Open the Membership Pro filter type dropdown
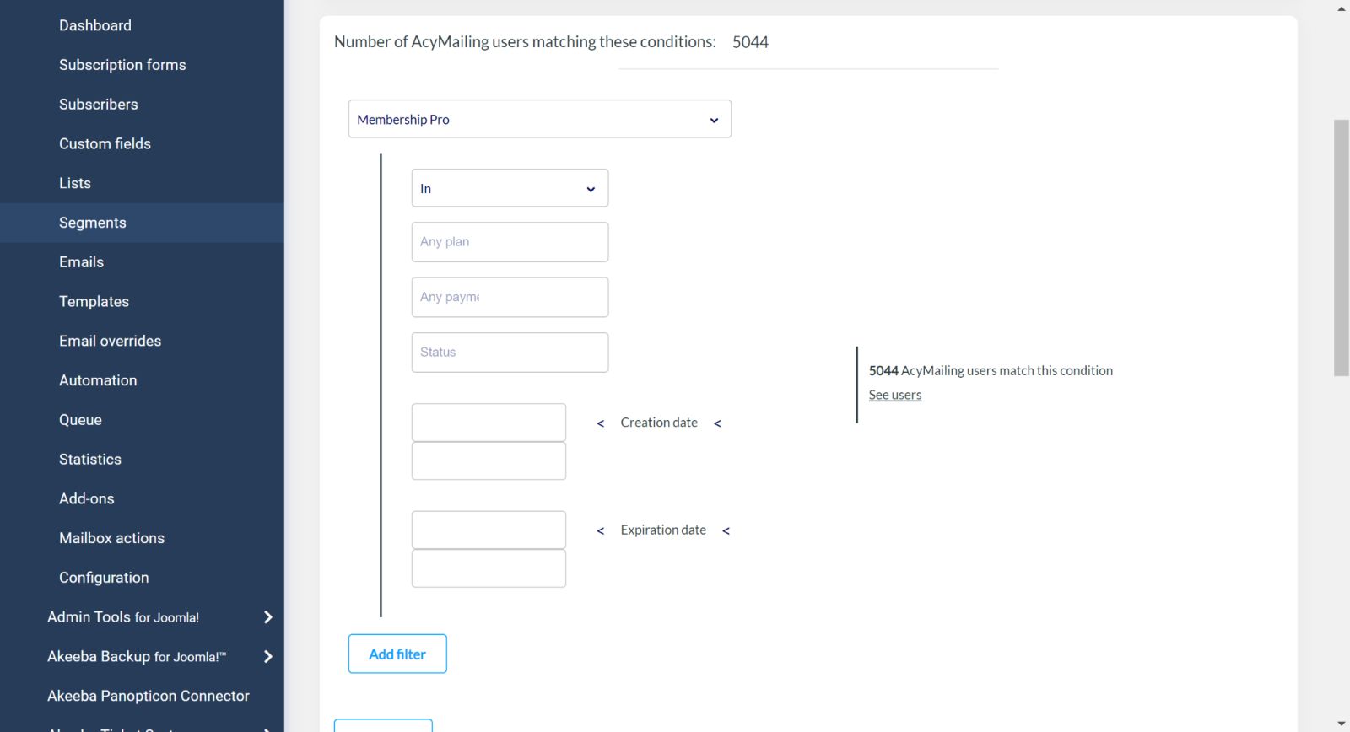 pyautogui.click(x=540, y=119)
